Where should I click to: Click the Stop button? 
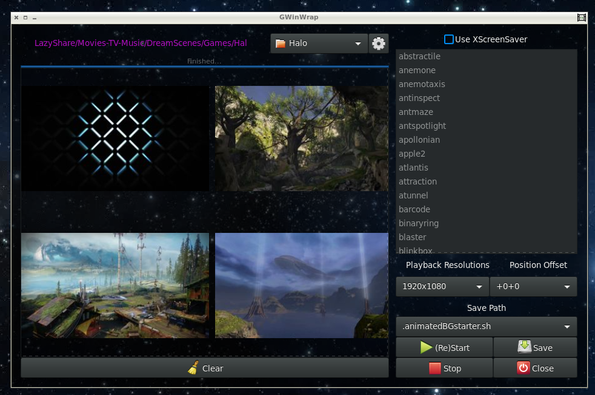click(x=444, y=368)
